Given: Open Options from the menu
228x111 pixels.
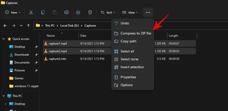Looking at the screenshot, I should [x=133, y=85].
